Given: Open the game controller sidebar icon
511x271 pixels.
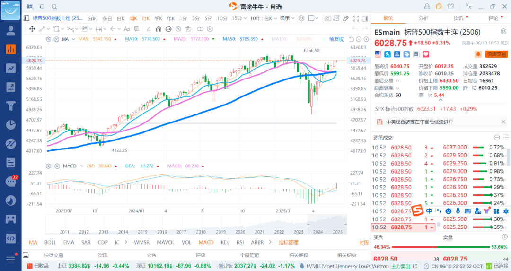Looking at the screenshot, I should tap(11, 219).
